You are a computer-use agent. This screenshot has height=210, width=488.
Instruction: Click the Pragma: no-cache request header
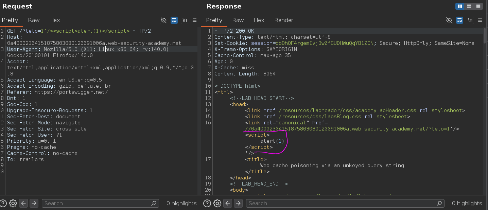pos(32,147)
